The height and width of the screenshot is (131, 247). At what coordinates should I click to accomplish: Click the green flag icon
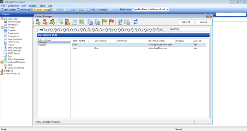coord(104,22)
